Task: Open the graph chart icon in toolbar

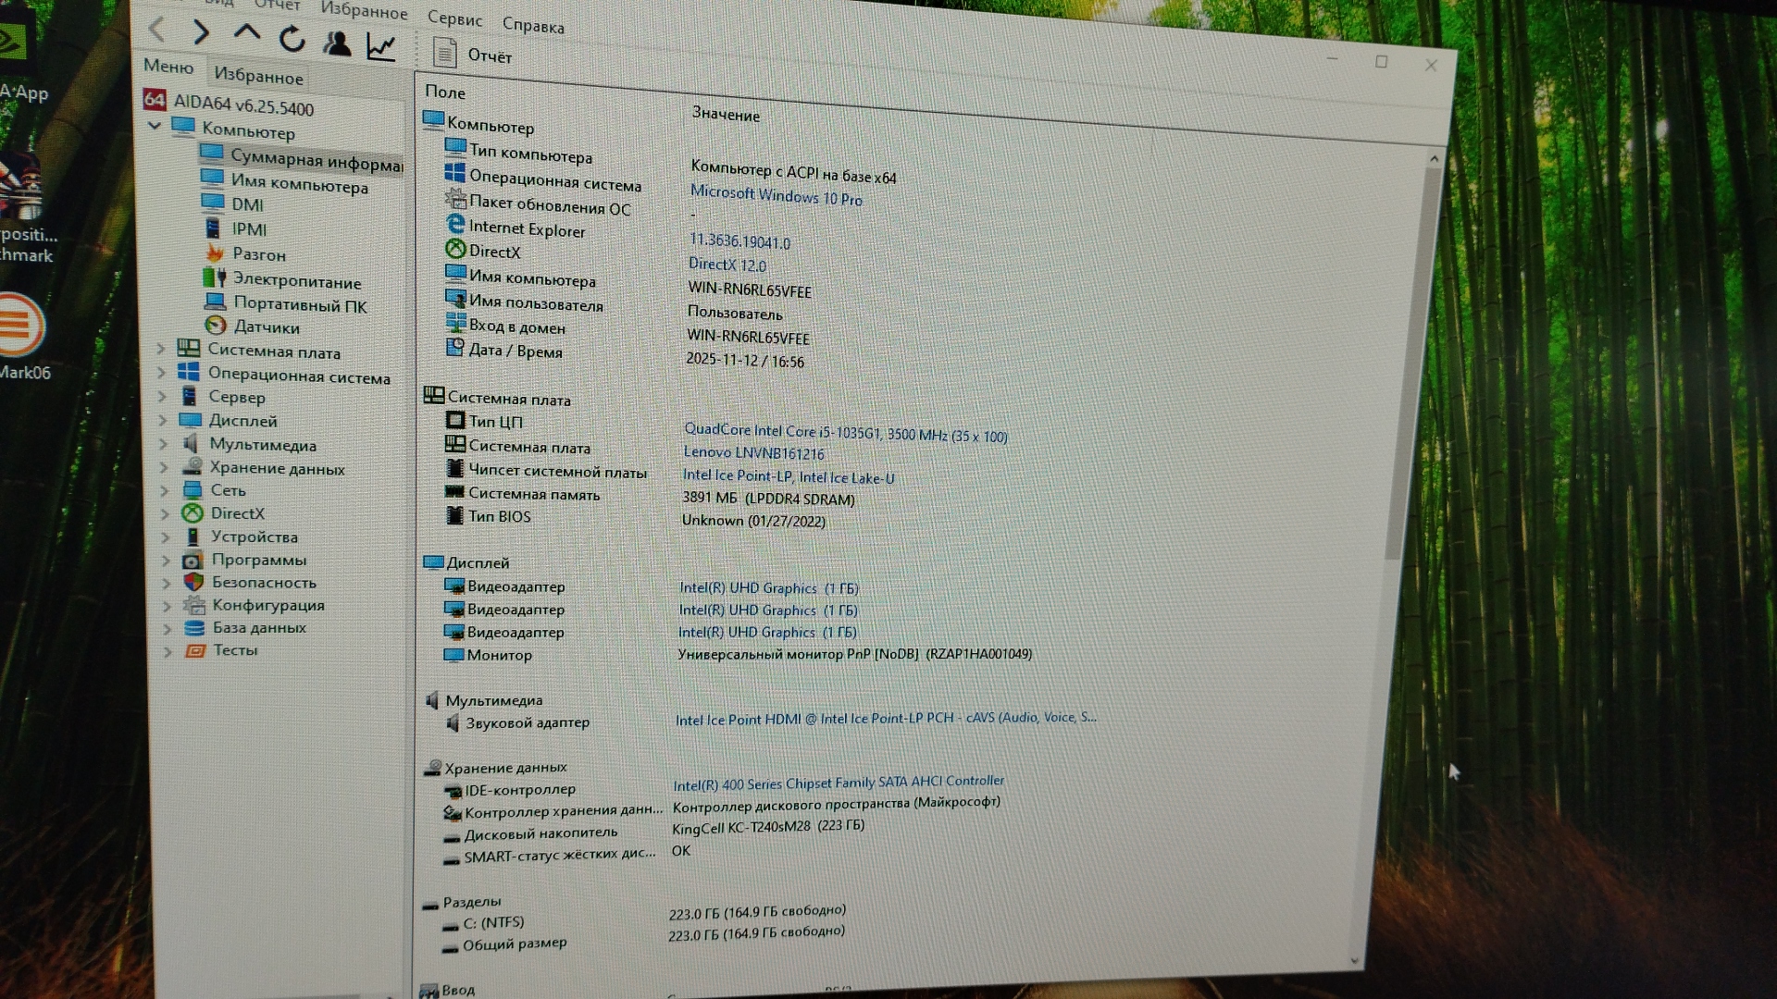Action: pos(381,46)
